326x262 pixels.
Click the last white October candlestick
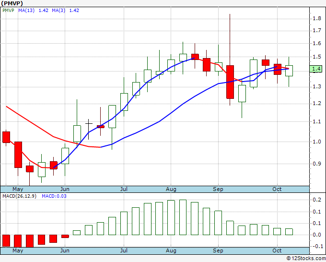click(289, 71)
